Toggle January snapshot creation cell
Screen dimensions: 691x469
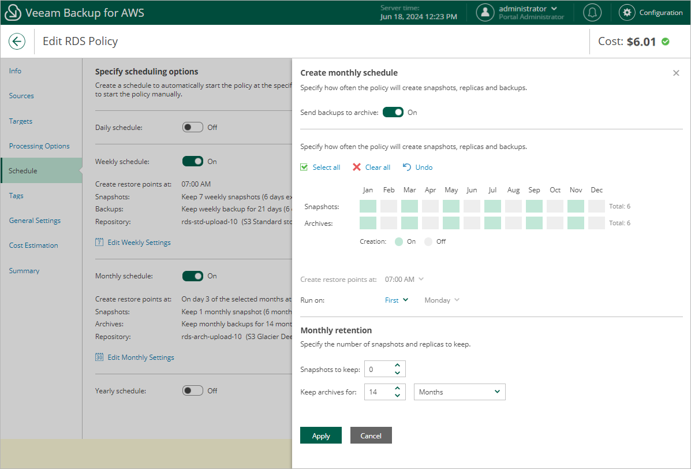tap(368, 206)
